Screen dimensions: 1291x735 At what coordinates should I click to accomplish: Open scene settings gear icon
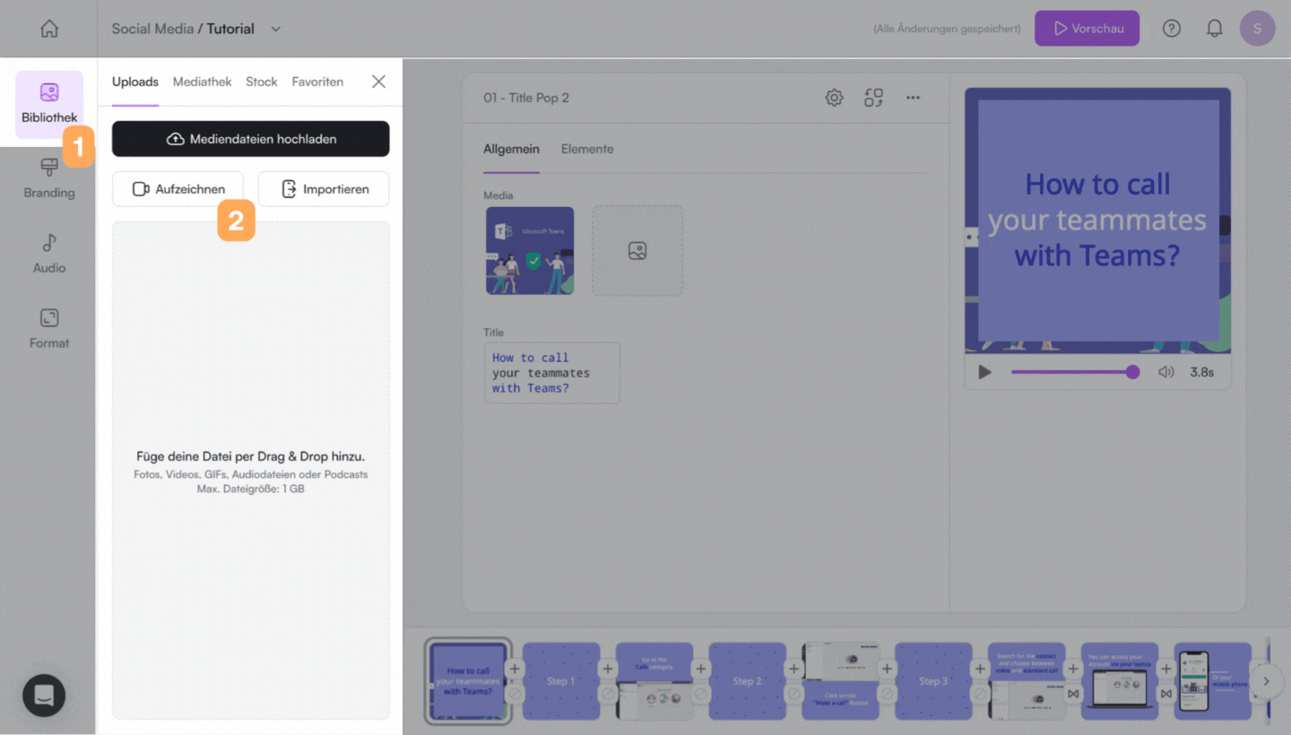(x=834, y=98)
